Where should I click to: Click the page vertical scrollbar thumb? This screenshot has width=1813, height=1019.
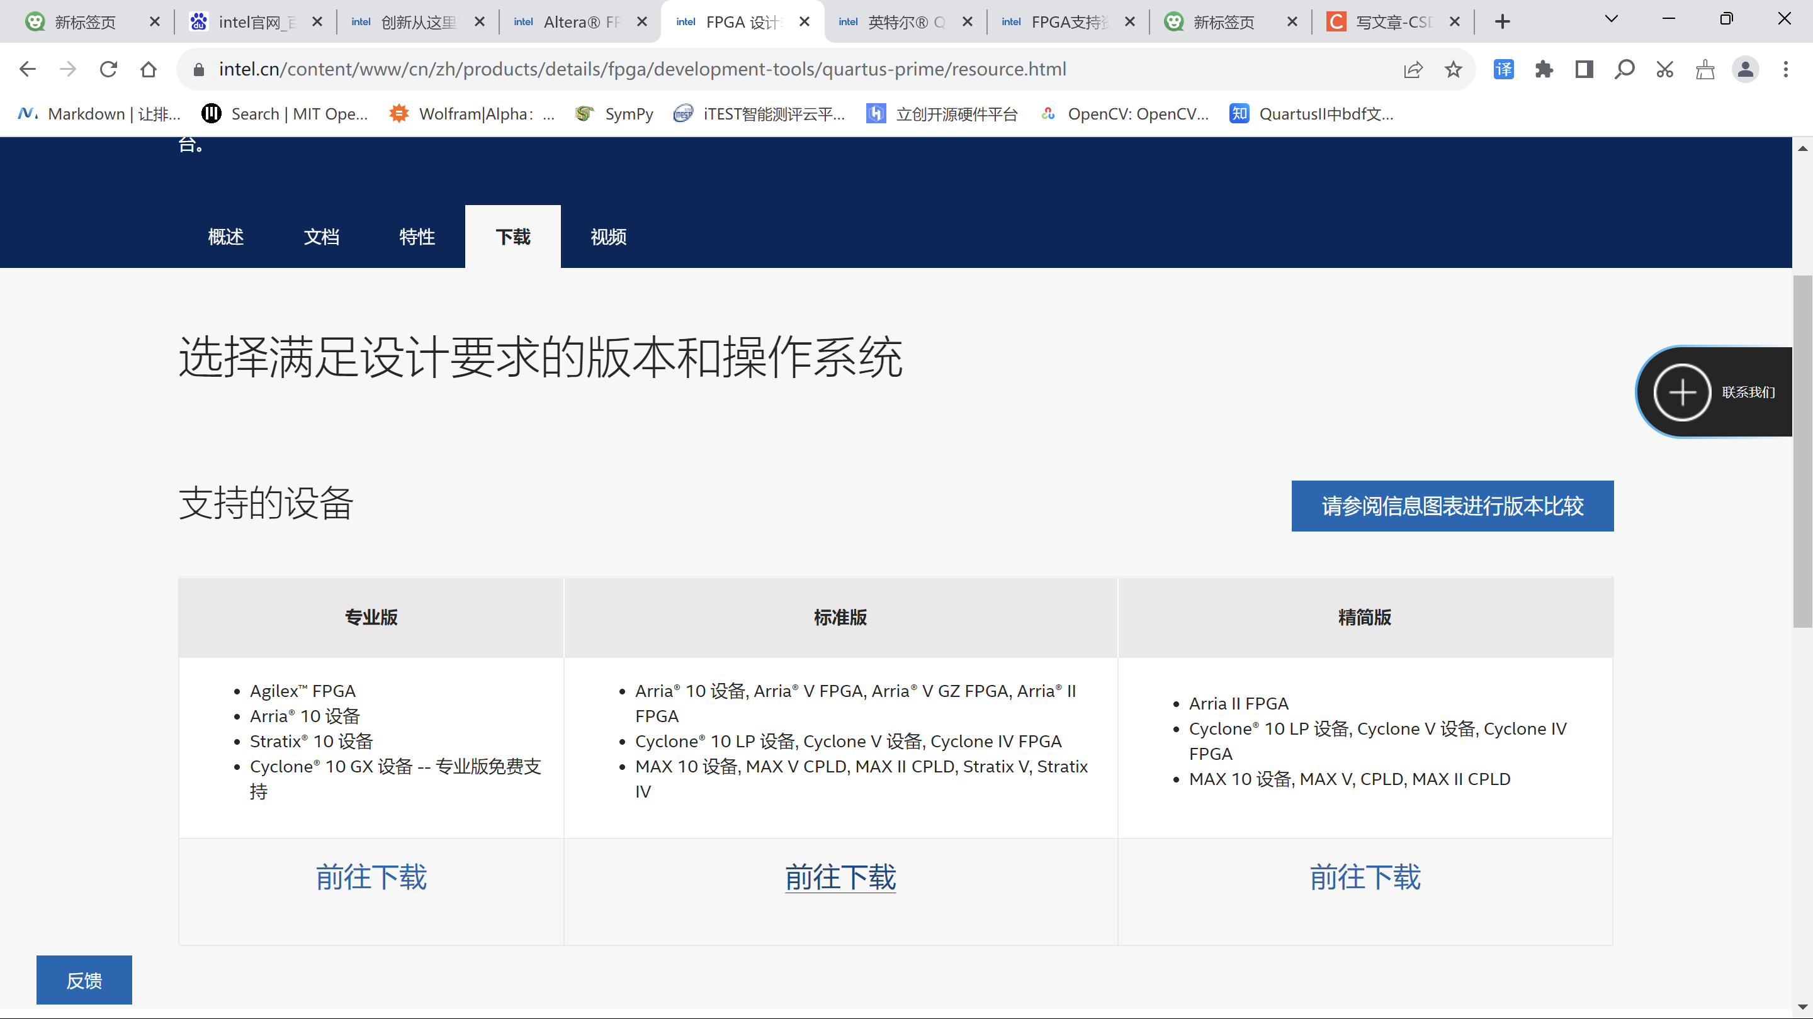1802,450
